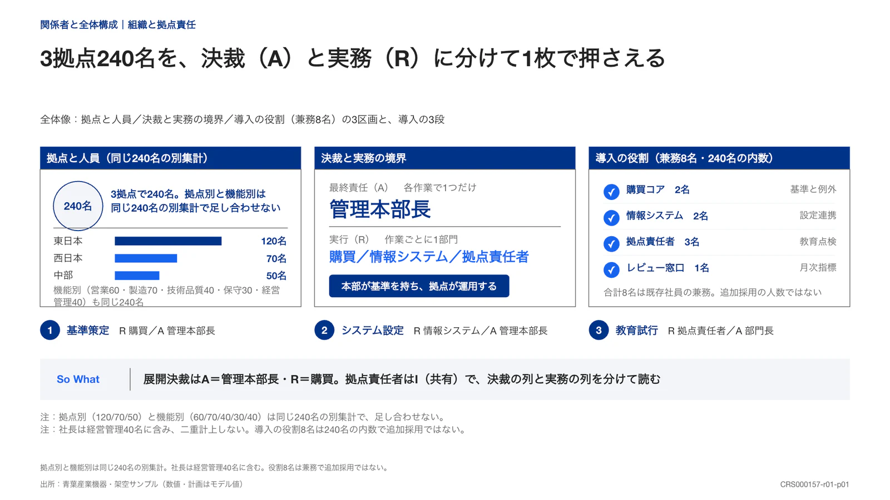Click the 240名 circle badge
Screen dimensions: 890x500
point(78,206)
